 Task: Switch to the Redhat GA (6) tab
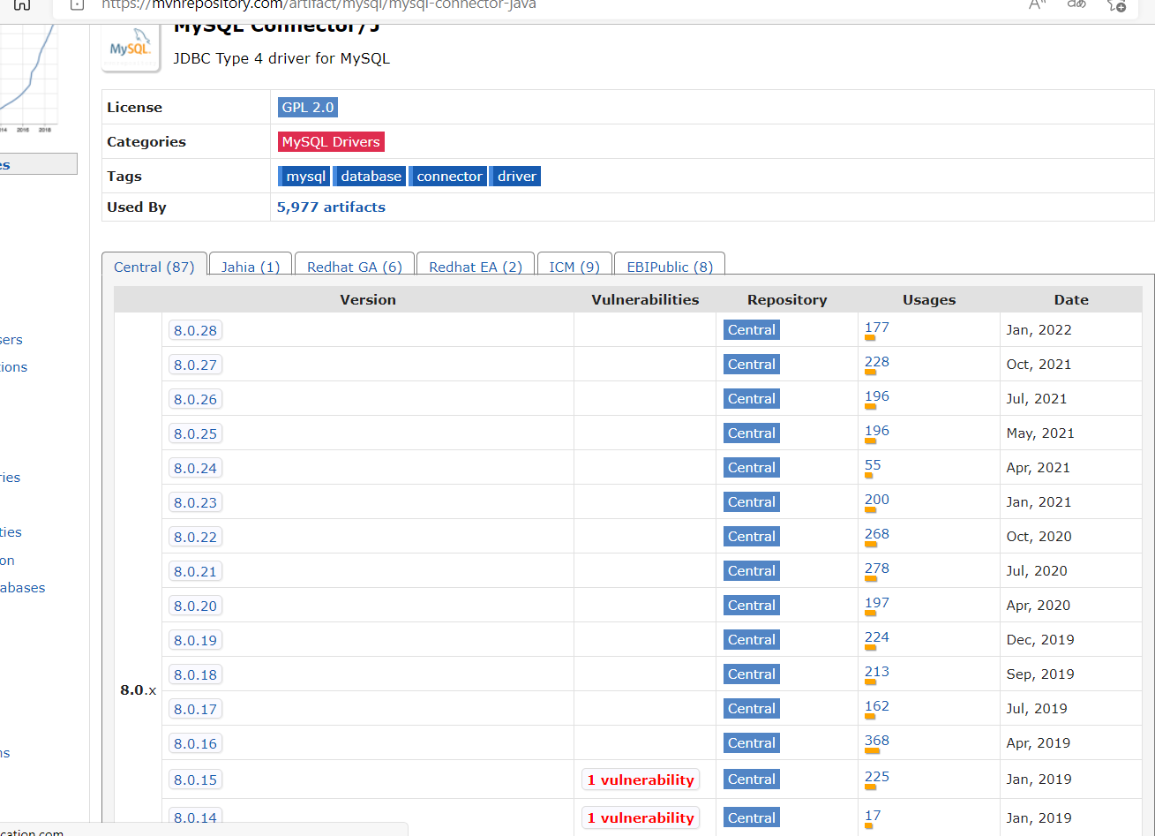[x=355, y=267]
